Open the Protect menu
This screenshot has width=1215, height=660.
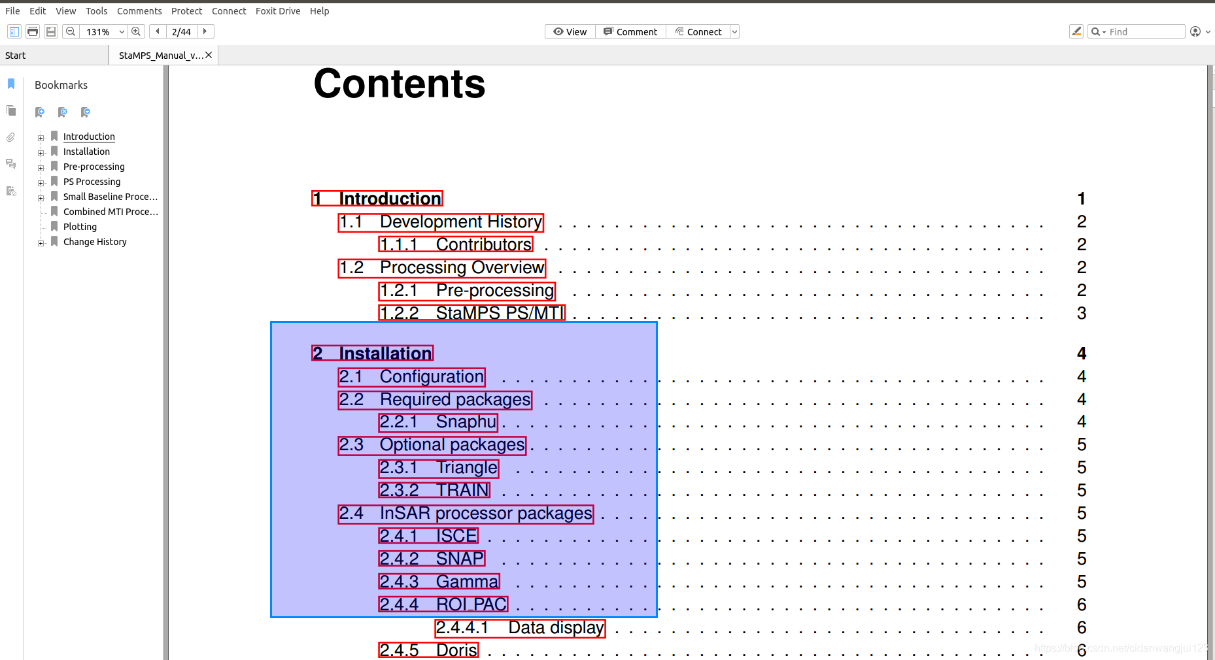tap(187, 11)
